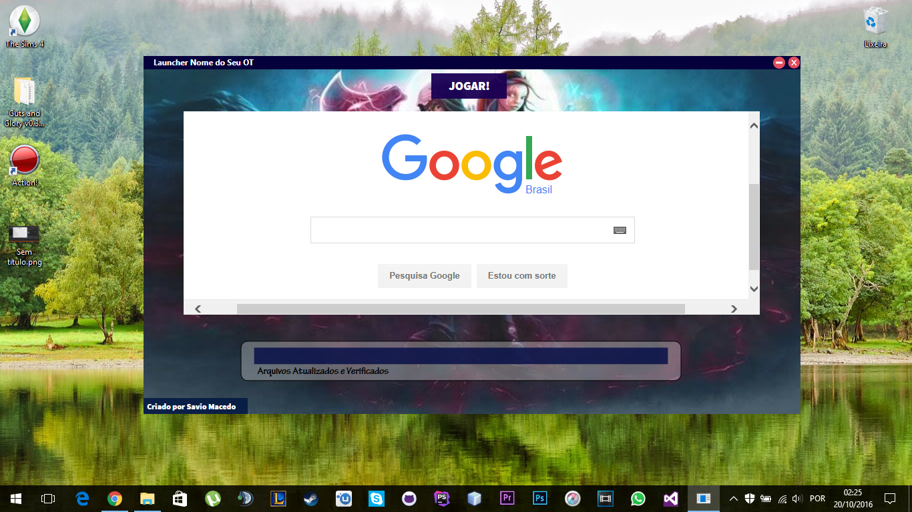Open the Wi-Fi network tray icon

782,498
